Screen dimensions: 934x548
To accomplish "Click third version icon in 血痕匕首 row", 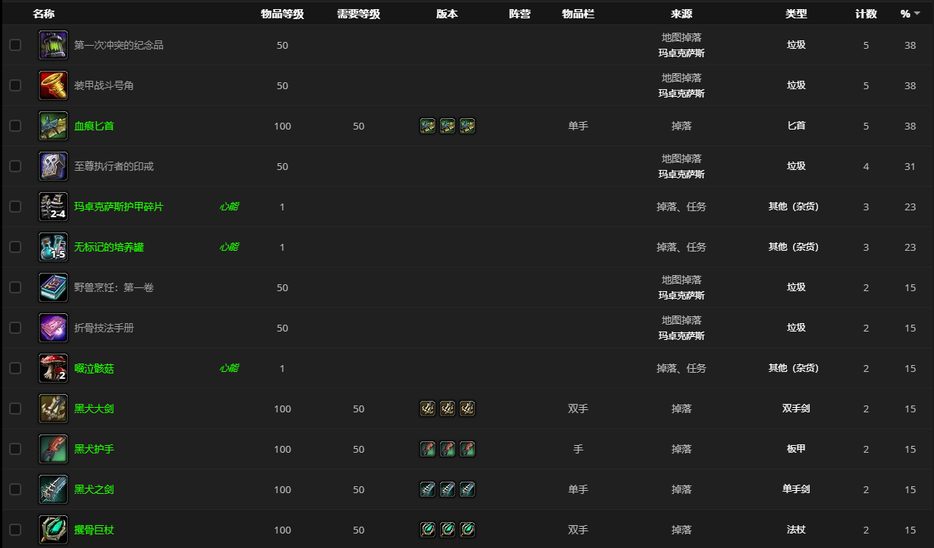I will (467, 126).
